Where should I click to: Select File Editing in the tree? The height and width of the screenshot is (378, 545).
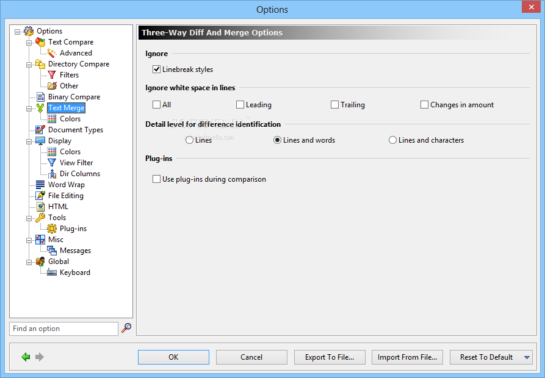point(66,196)
